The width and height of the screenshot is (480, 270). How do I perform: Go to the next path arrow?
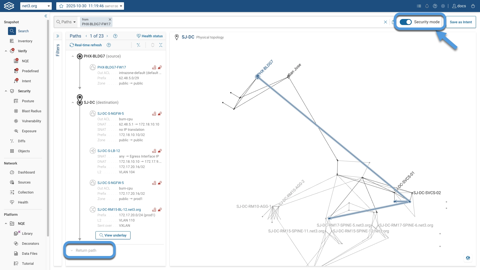pyautogui.click(x=107, y=36)
